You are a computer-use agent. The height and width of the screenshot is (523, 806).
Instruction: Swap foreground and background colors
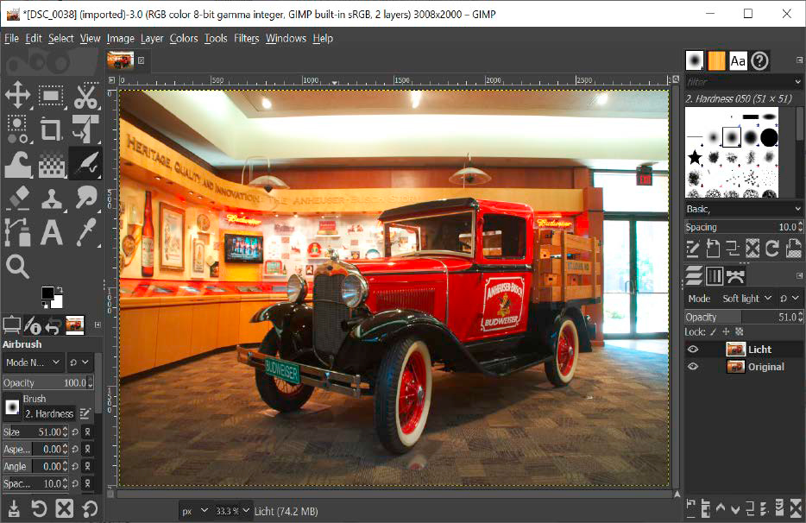coord(60,289)
